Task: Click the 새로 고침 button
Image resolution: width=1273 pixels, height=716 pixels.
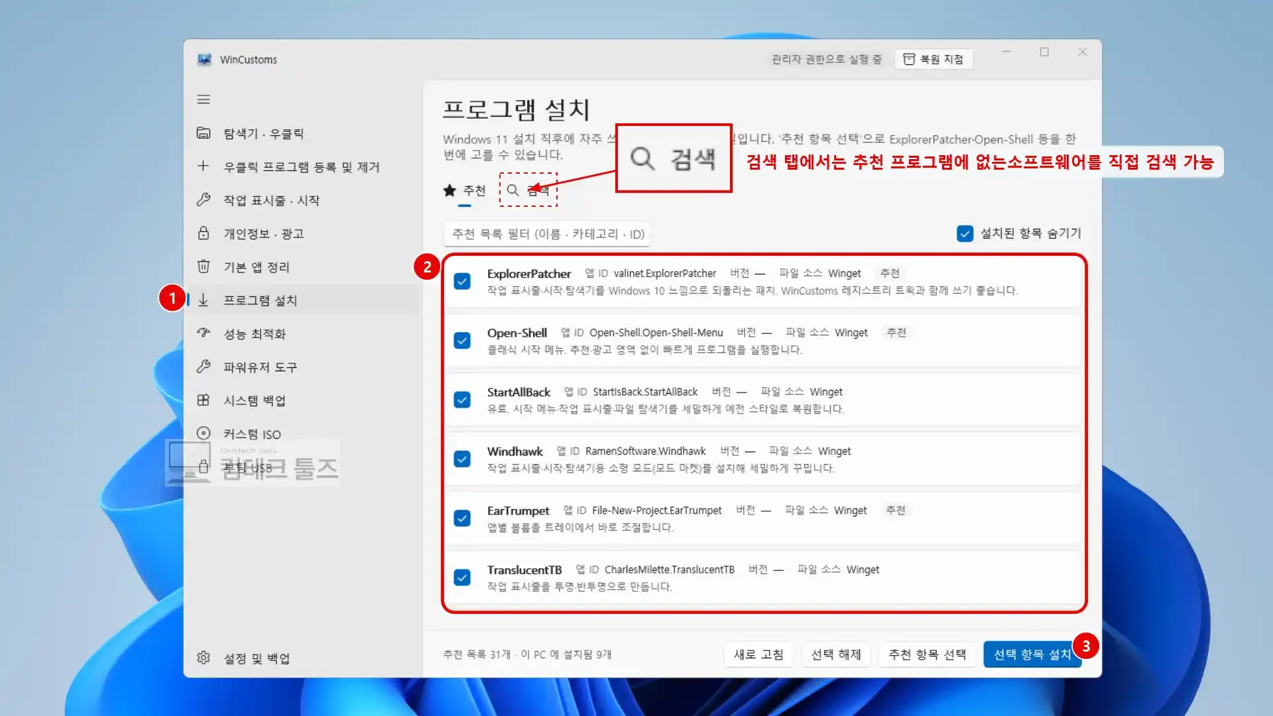Action: coord(758,654)
